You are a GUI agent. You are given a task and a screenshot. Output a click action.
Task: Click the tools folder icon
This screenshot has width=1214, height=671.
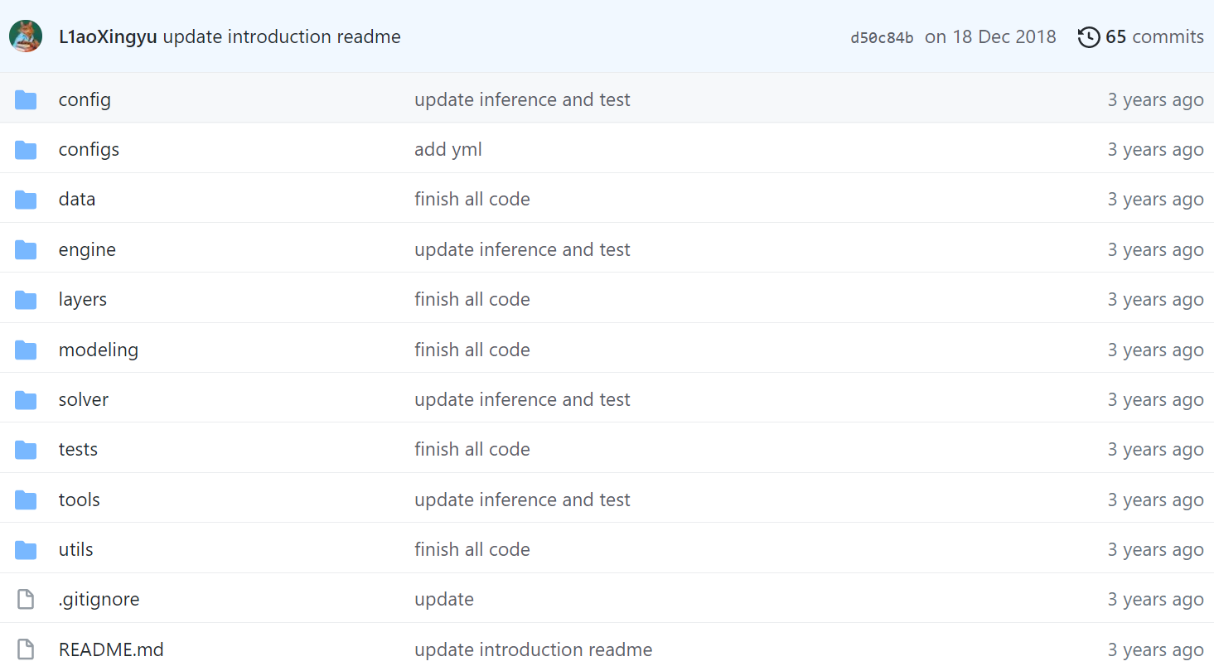tap(26, 500)
